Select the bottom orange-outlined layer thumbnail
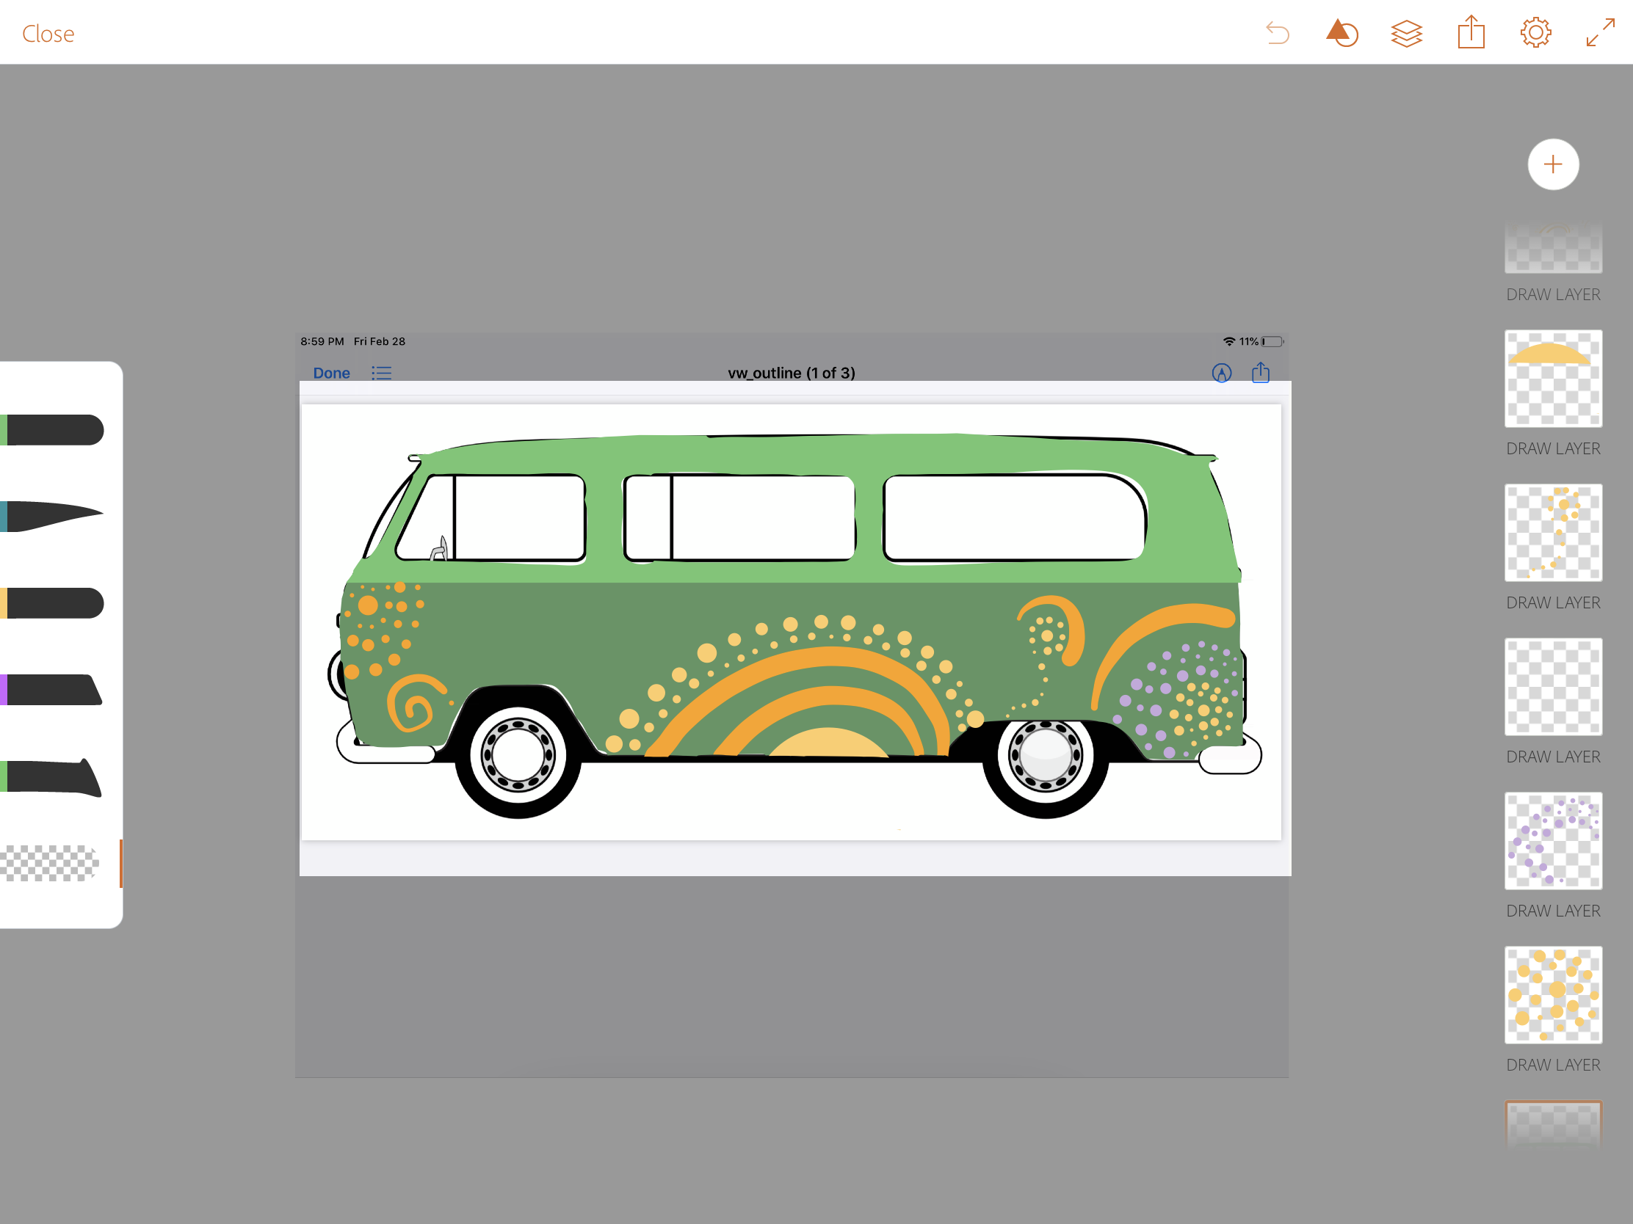 tap(1553, 1125)
